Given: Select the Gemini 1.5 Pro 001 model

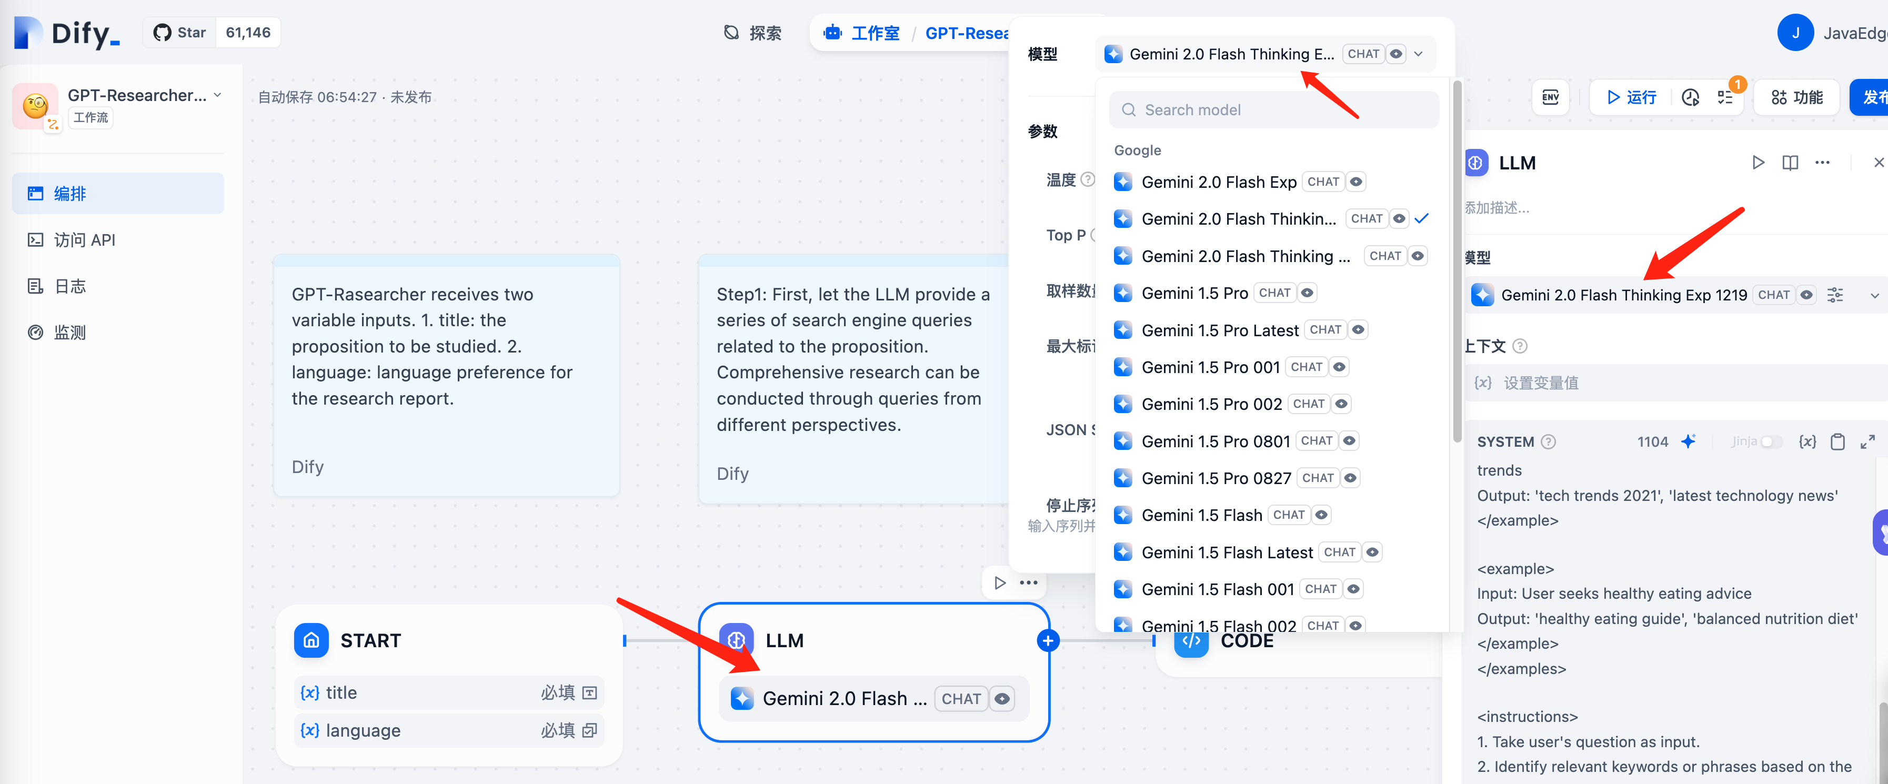Looking at the screenshot, I should coord(1273,367).
